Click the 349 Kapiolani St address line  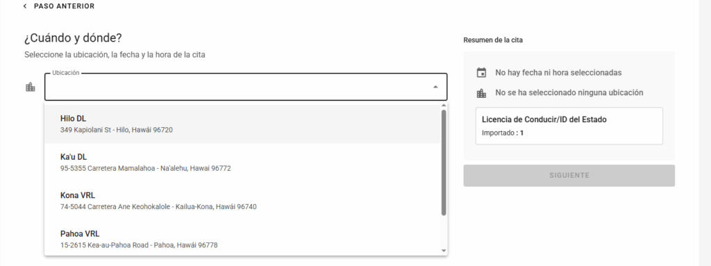[116, 130]
